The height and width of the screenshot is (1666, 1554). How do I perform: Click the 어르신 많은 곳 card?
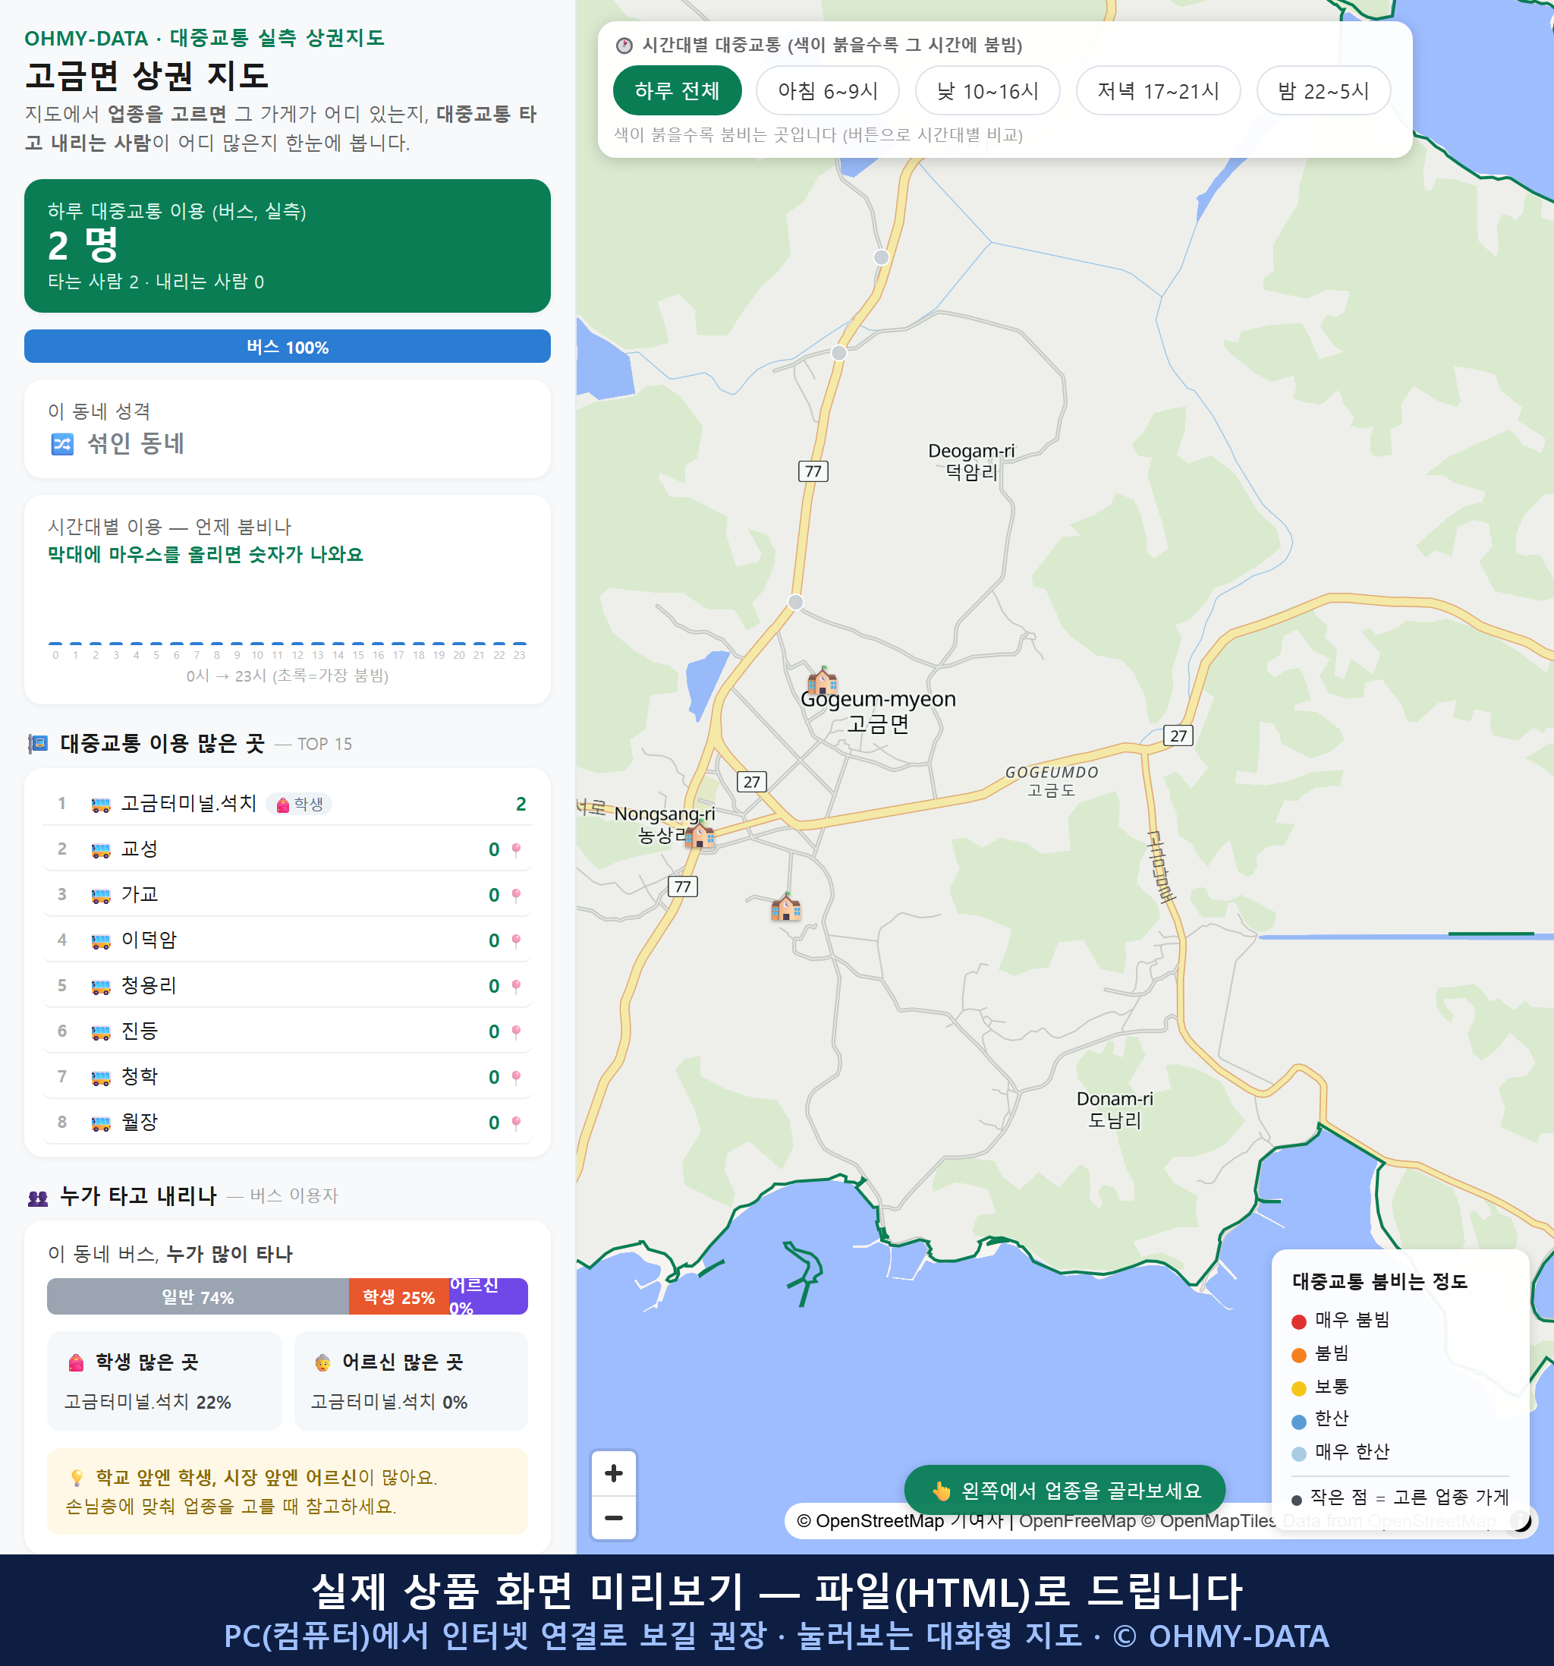point(411,1380)
